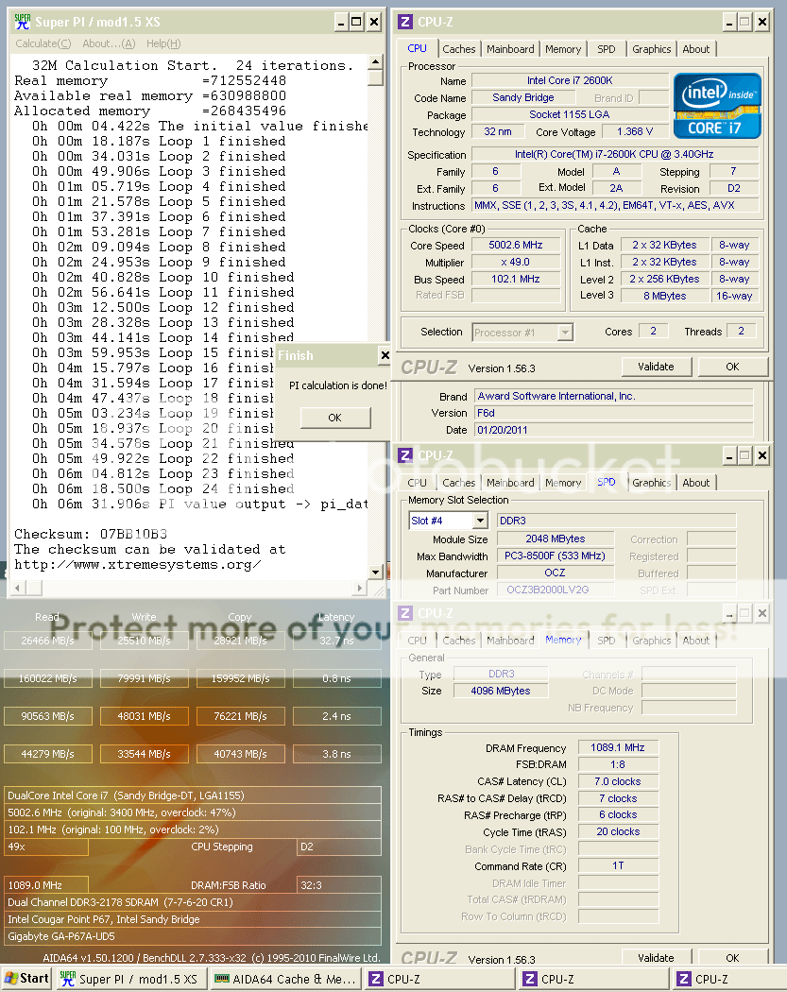Select the CPU tab in the bottom Memory CPU-Z window
The image size is (787, 992).
coord(417,641)
